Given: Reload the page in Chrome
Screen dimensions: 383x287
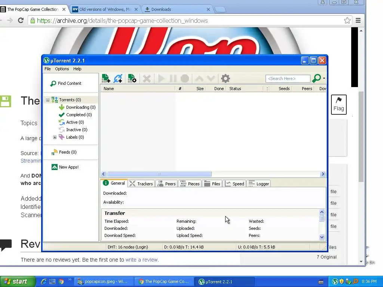Looking at the screenshot, I should (21, 20).
